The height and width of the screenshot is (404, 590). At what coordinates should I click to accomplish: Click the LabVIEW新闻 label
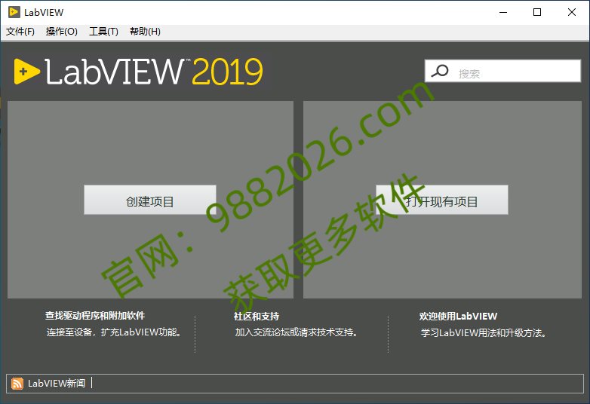57,384
